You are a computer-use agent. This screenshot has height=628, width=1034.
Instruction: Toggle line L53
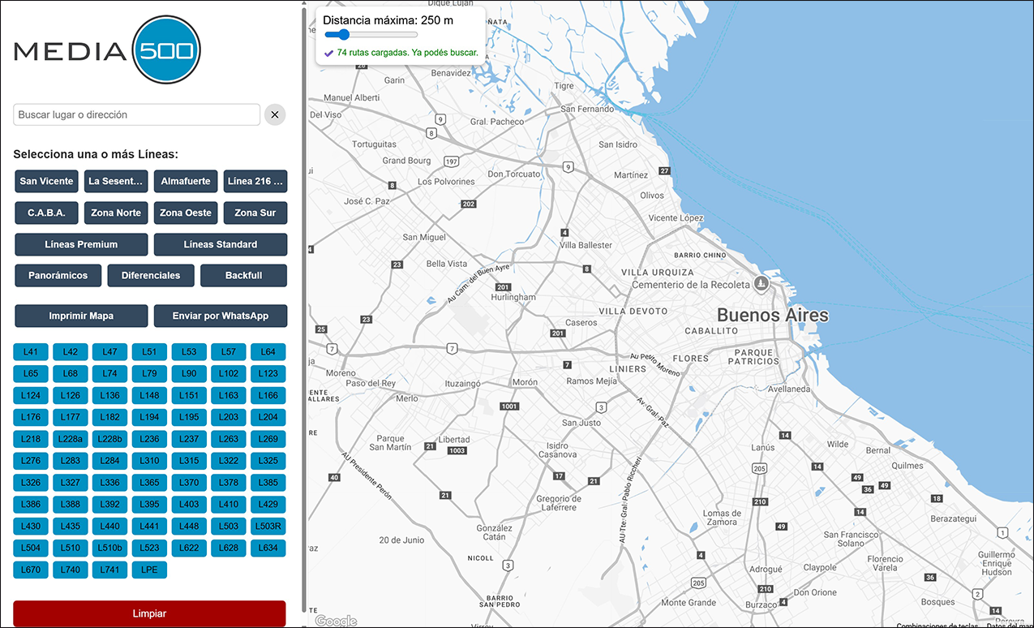[x=189, y=352]
